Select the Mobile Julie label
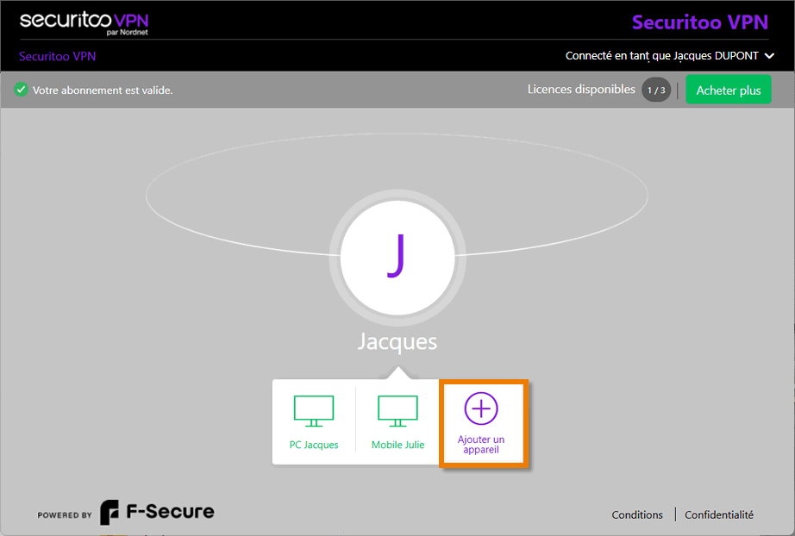This screenshot has height=536, width=795. (x=397, y=445)
